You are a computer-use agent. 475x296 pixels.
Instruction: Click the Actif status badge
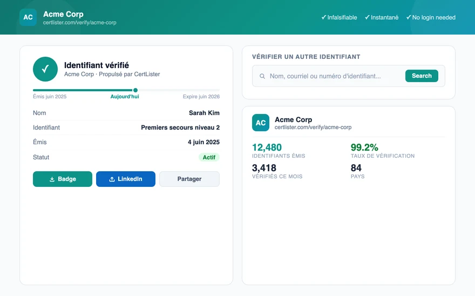(209, 157)
